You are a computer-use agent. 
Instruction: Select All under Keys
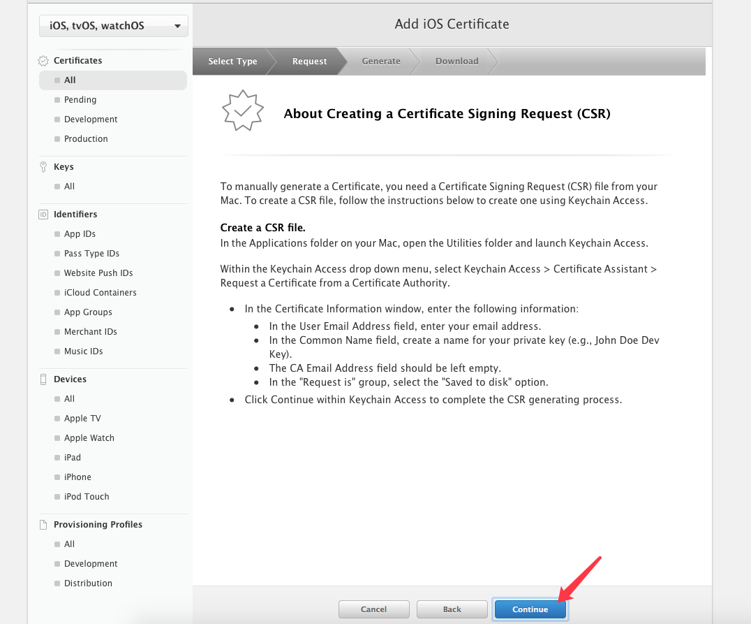click(70, 187)
